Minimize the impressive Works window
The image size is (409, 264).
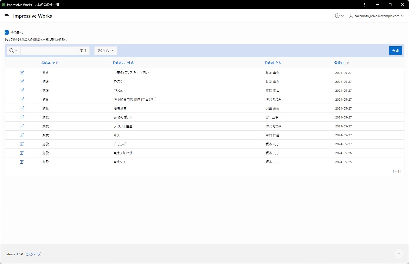click(378, 5)
